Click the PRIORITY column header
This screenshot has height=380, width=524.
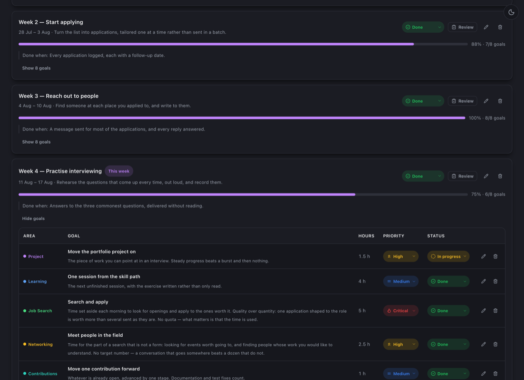pos(394,236)
